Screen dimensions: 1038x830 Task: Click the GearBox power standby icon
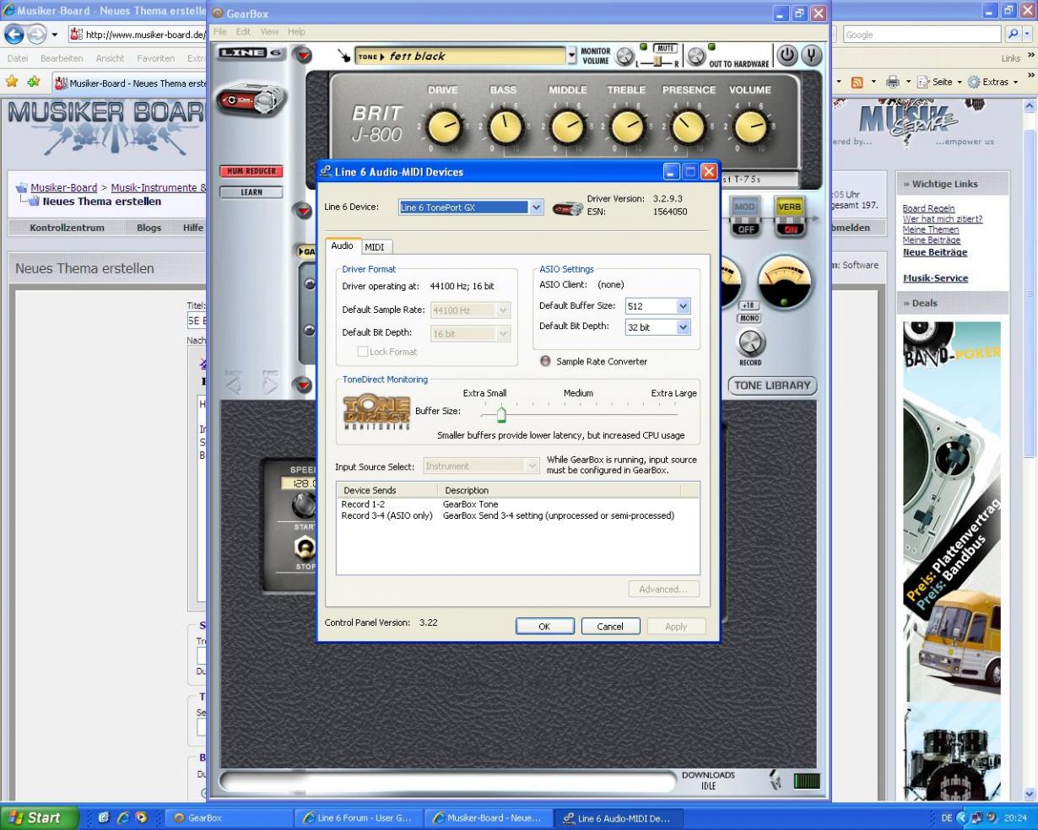[787, 56]
